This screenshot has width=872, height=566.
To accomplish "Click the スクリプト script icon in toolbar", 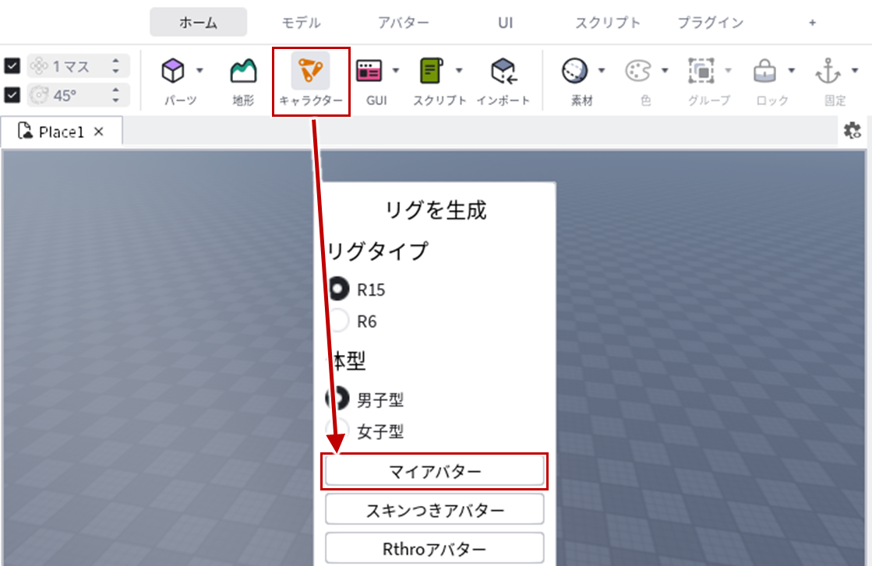I will (x=432, y=71).
